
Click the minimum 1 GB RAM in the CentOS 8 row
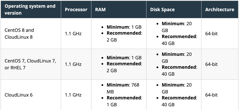coord(124,27)
